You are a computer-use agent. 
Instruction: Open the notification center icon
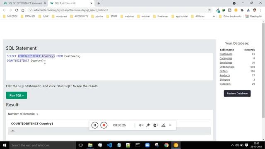pyautogui.click(x=246, y=145)
